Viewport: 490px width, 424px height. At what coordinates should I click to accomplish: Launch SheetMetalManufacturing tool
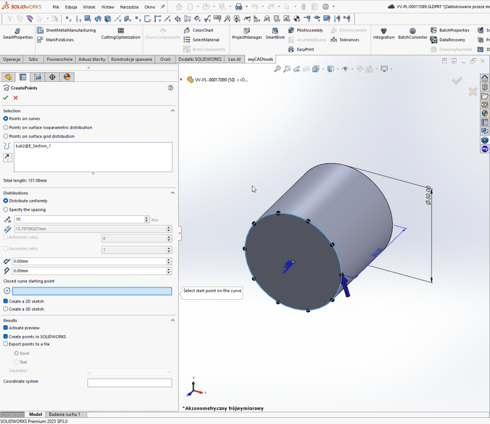coord(66,30)
